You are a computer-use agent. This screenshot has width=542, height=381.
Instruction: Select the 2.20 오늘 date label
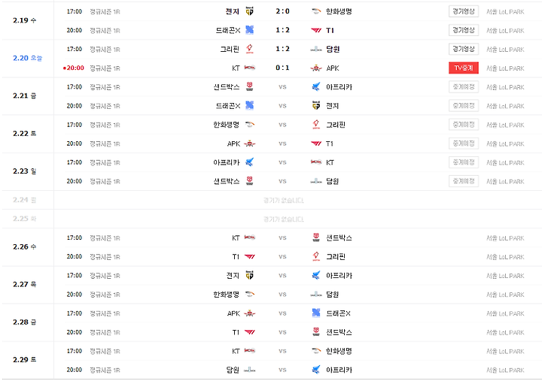click(27, 59)
